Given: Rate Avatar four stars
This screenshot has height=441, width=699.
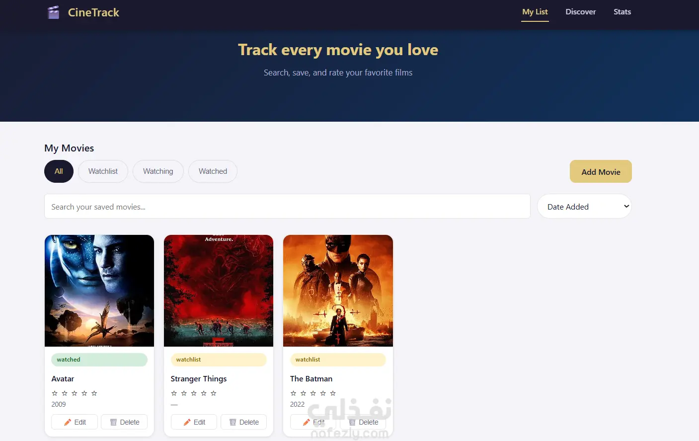Looking at the screenshot, I should 84,393.
